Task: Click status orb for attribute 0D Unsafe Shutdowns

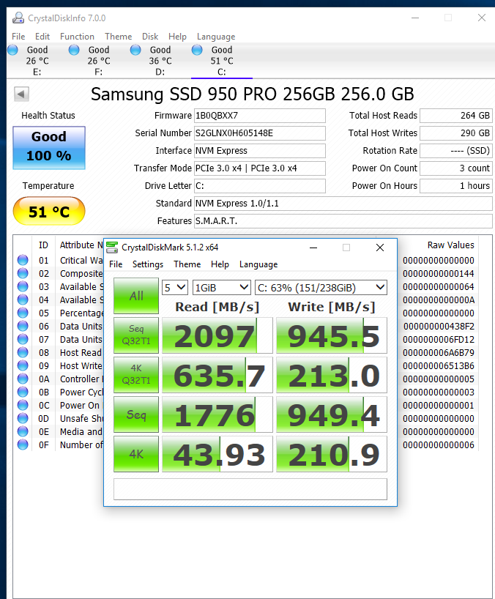Action: (23, 418)
